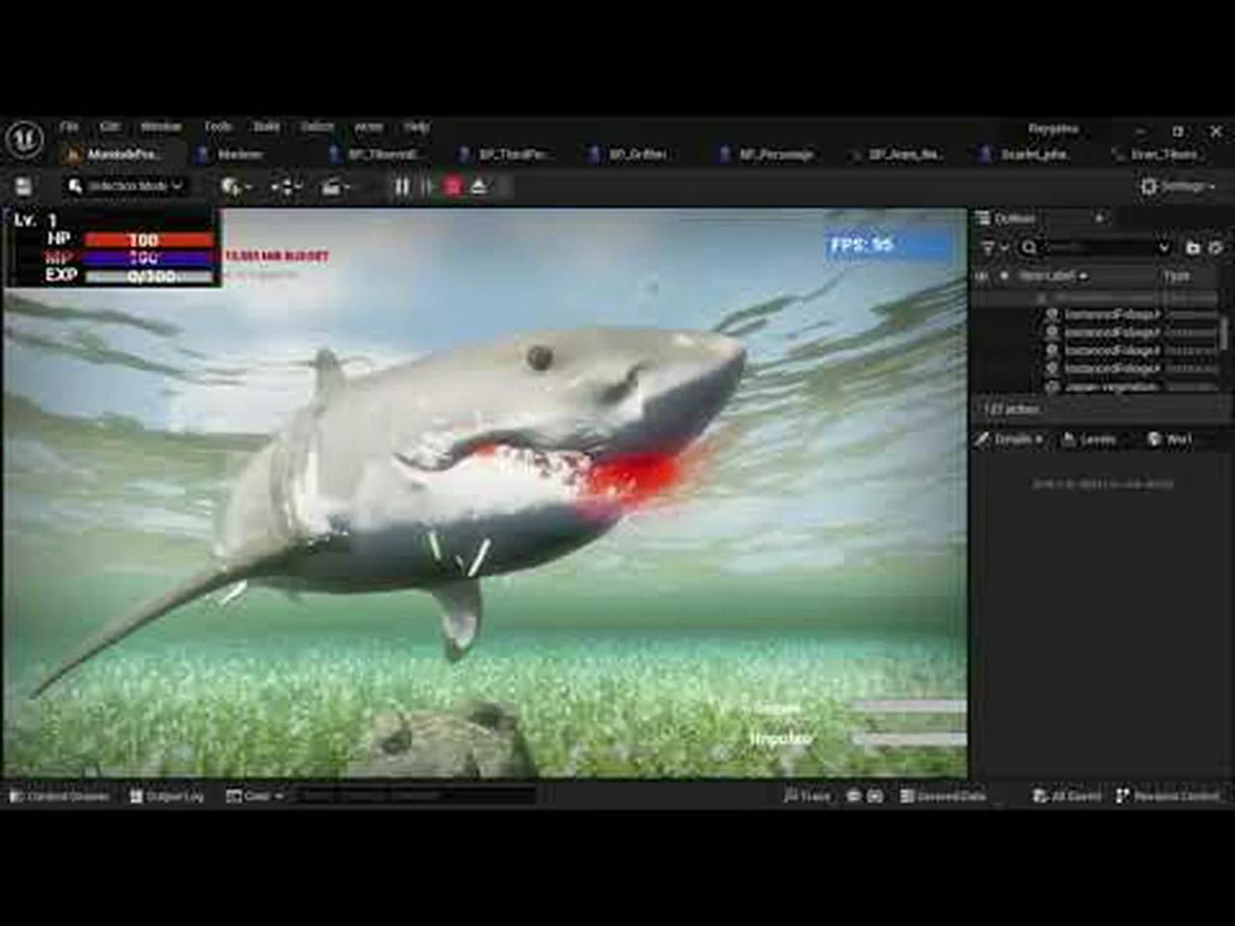Open the Tools menu
The image size is (1235, 926).
tap(220, 126)
